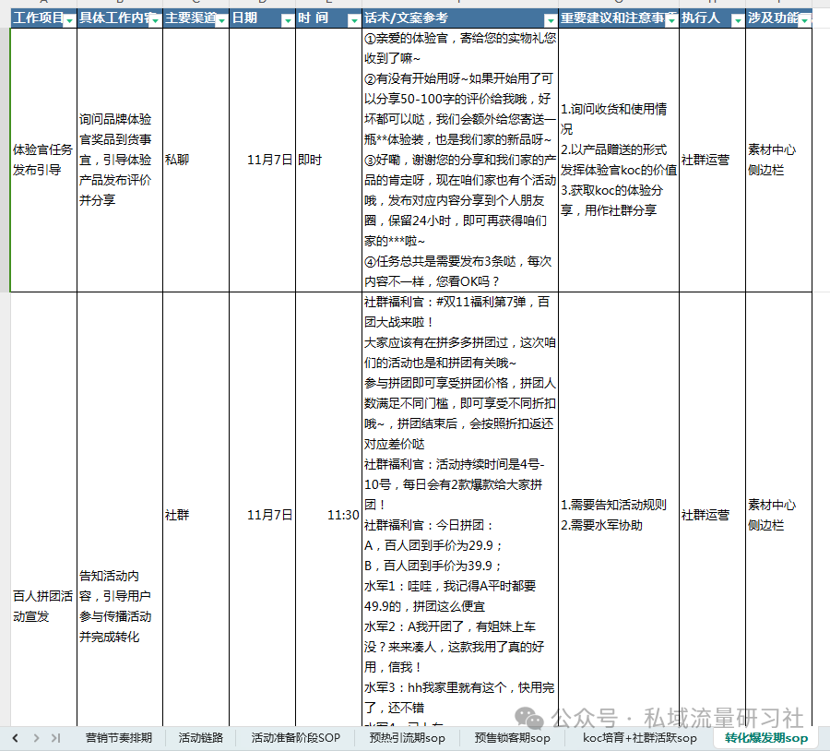Click the script cell starting 社群福利官：#双11福利第7弹

point(460,509)
